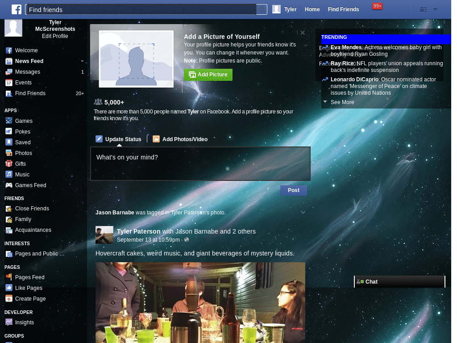Click the Create Page plus icon
457x343 pixels.
pos(9,299)
